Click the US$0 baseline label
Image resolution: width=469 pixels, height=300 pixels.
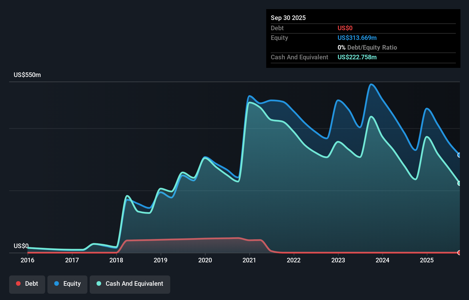click(21, 246)
